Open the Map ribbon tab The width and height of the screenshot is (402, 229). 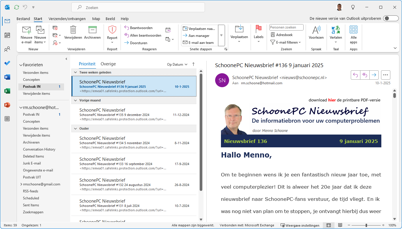(96, 19)
